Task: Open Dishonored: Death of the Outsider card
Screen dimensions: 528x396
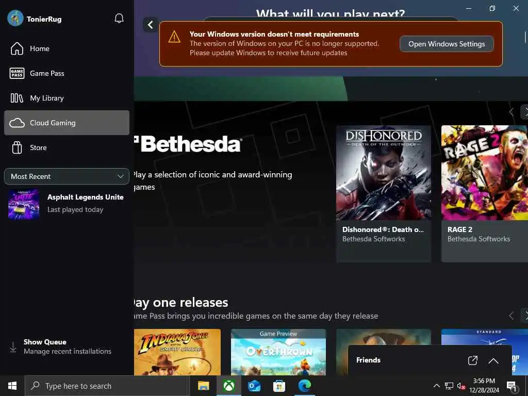Action: 384,194
